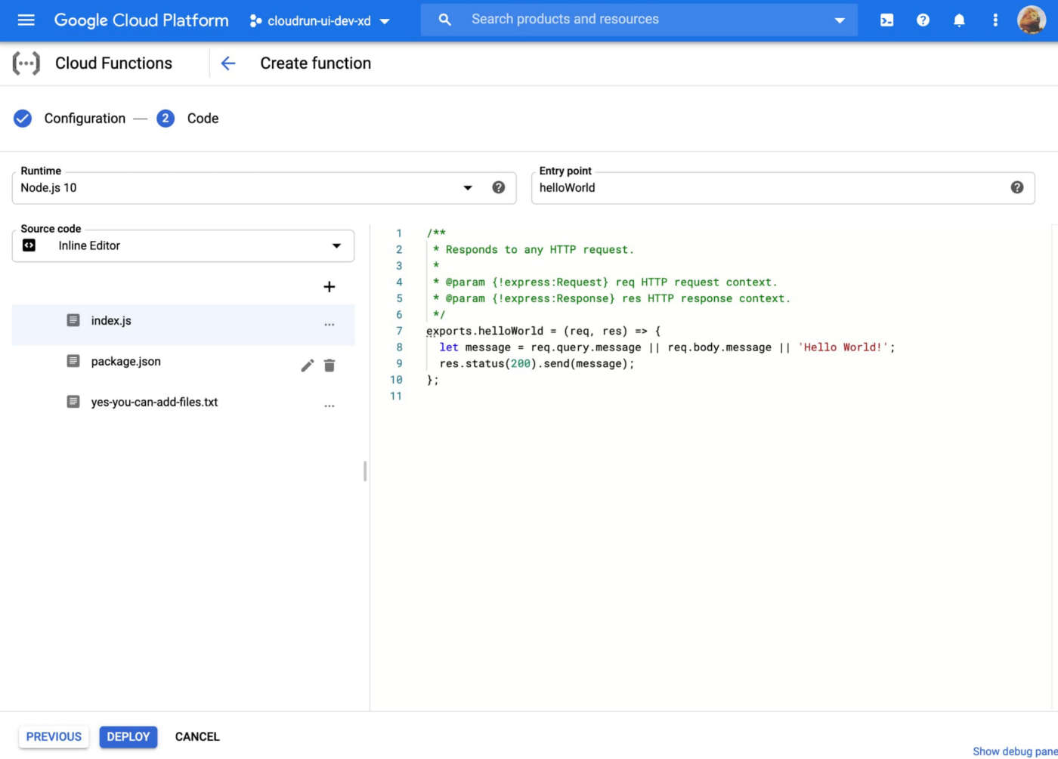
Task: Open the notifications bell
Action: [959, 20]
